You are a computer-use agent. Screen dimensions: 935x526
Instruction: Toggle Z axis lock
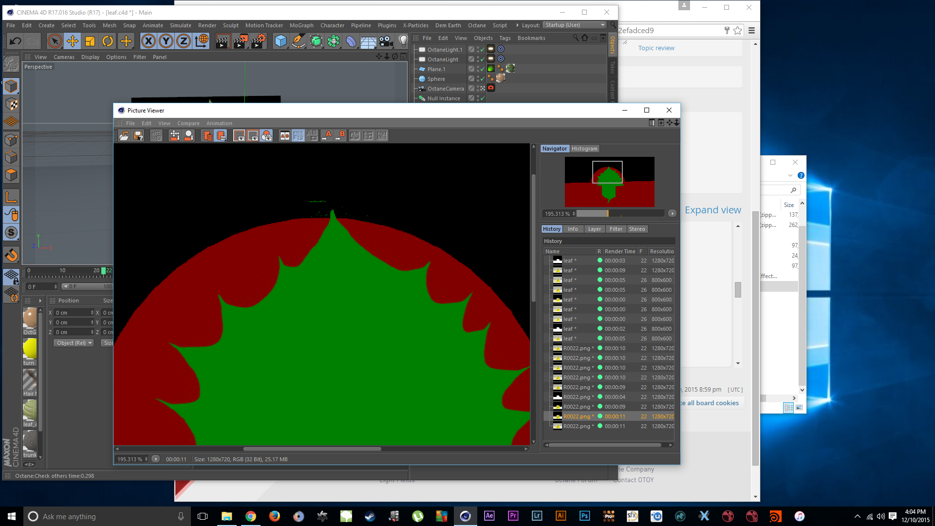tap(184, 41)
